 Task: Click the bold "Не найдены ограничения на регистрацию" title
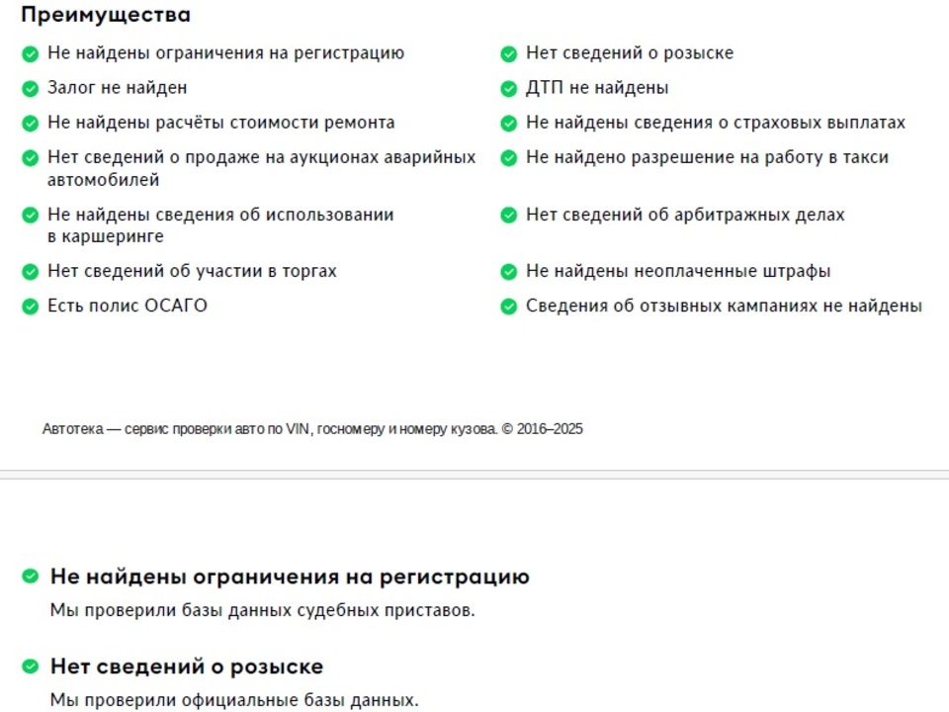click(290, 577)
